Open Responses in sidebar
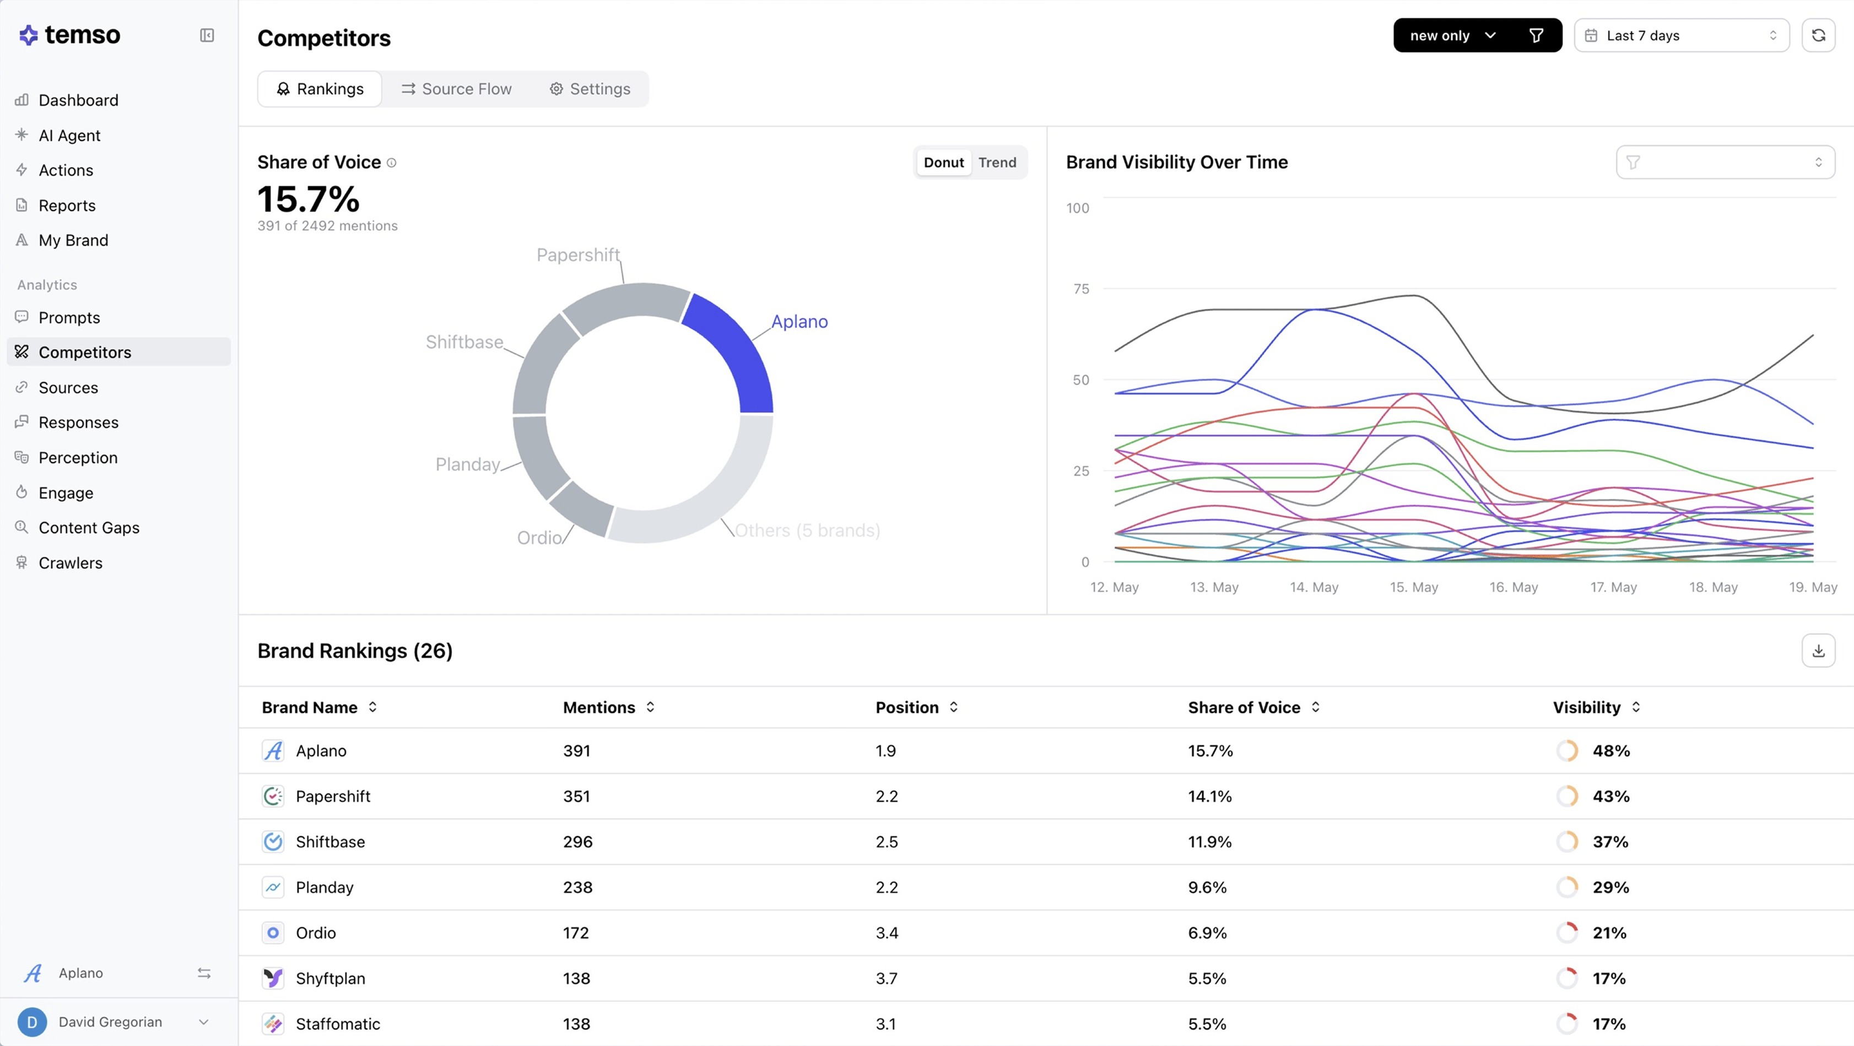This screenshot has width=1854, height=1046. [119, 422]
